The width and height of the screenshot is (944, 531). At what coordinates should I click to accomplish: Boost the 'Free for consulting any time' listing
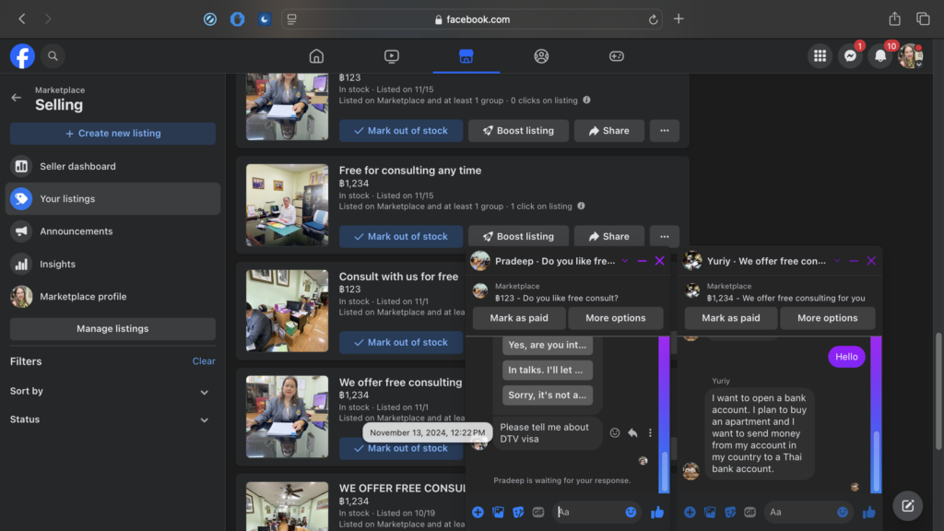518,236
